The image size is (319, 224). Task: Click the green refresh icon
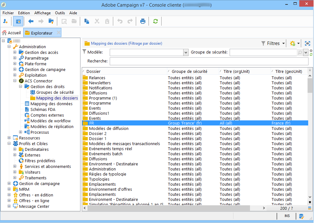[x=156, y=21]
